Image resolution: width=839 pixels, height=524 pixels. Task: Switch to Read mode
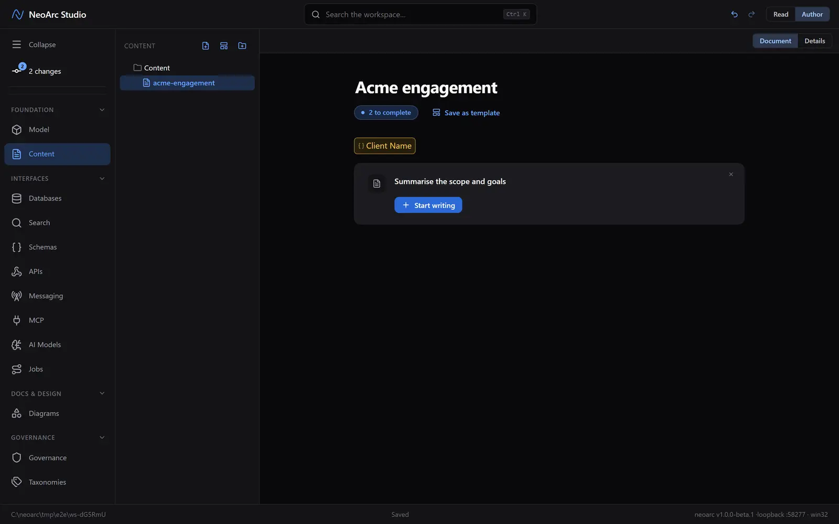[781, 15]
